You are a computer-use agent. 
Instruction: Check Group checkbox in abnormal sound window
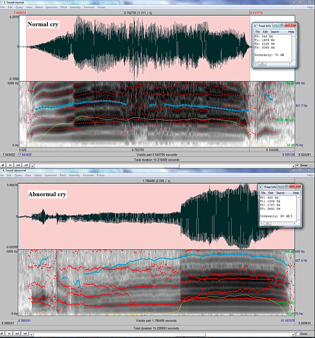point(297,334)
